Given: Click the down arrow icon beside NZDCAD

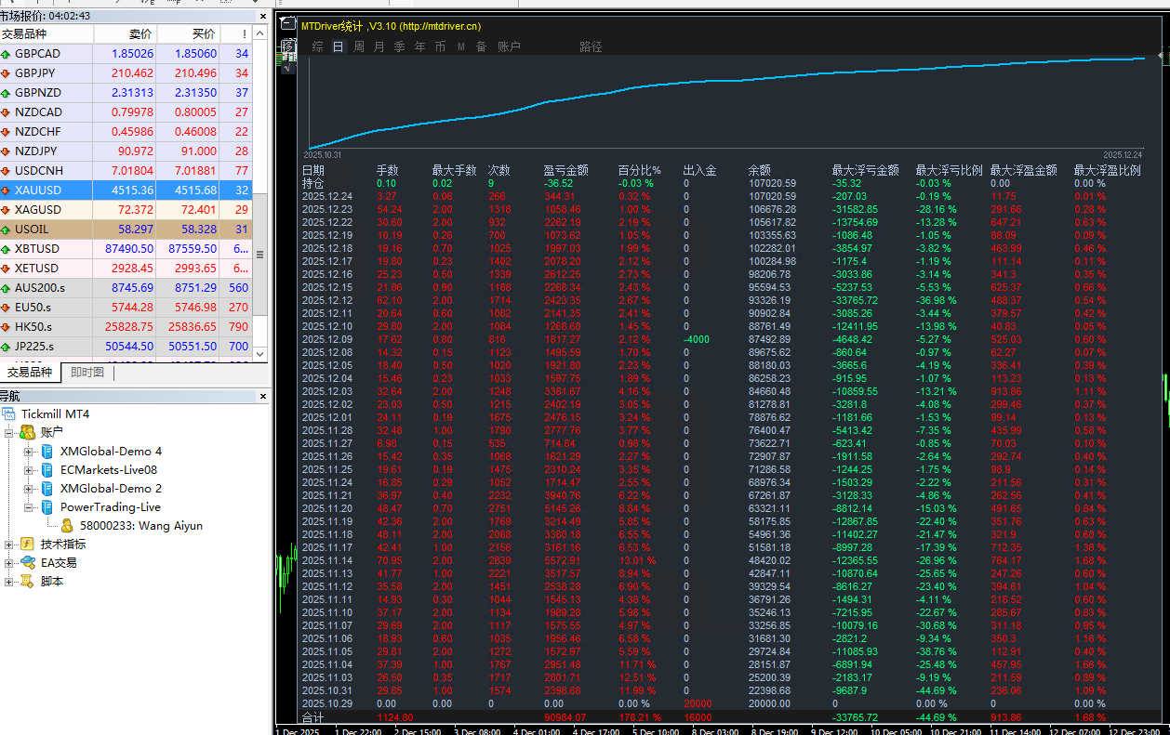Looking at the screenshot, I should click(x=7, y=112).
